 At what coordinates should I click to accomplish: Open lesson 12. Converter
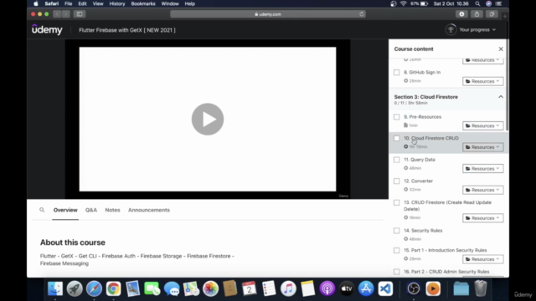(419, 181)
